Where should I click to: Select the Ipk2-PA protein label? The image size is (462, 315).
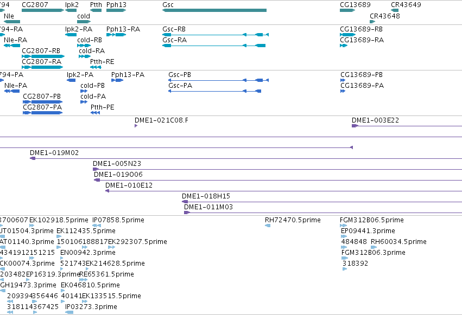80,75
